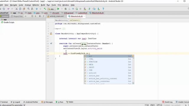Open the AVD Manager icon
This screenshot has height=106, width=189.
85,9
